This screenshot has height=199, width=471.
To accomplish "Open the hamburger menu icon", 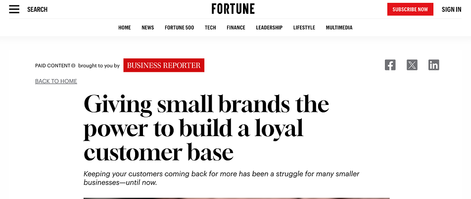I will 14,9.
